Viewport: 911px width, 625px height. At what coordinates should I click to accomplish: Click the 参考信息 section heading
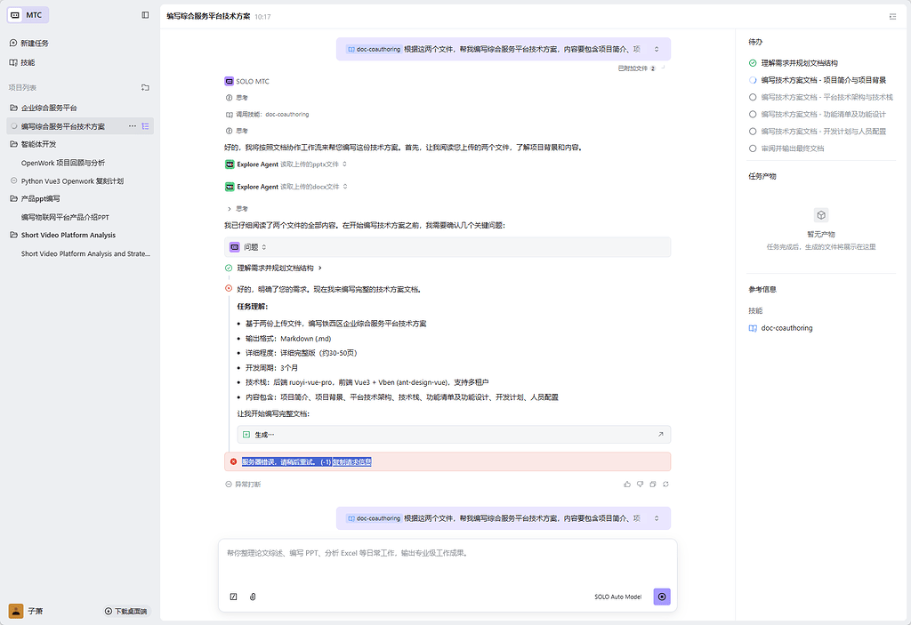click(x=762, y=289)
